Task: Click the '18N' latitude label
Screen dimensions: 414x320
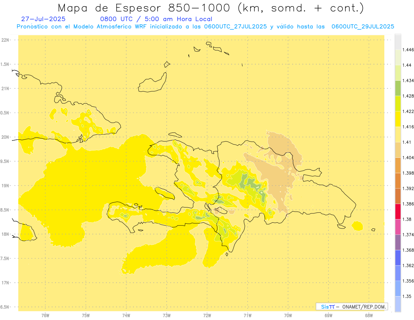Action: click(x=6, y=234)
